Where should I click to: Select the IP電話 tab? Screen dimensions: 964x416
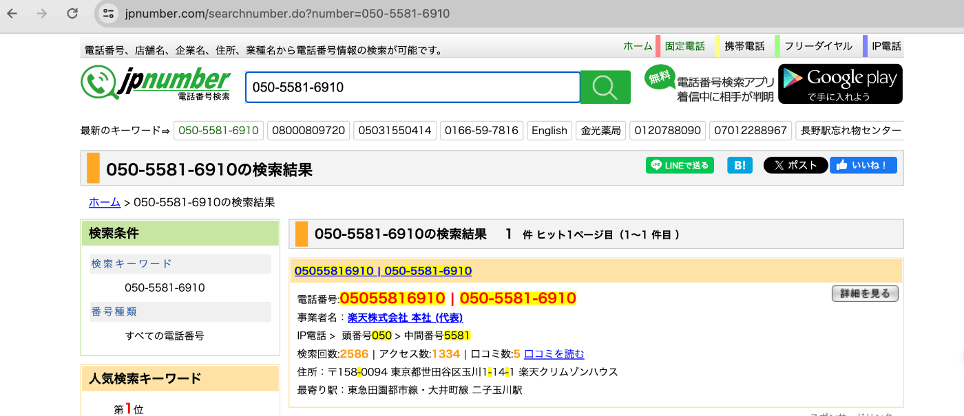click(886, 46)
